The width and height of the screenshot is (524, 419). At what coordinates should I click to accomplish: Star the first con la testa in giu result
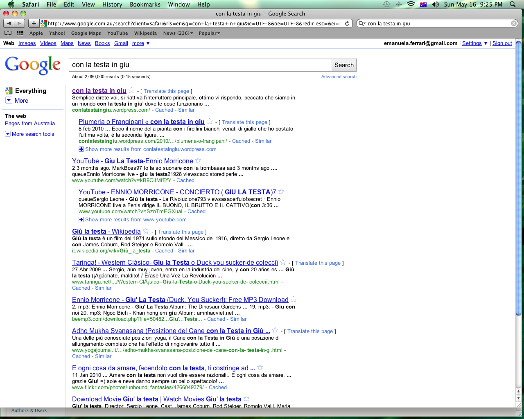point(131,90)
